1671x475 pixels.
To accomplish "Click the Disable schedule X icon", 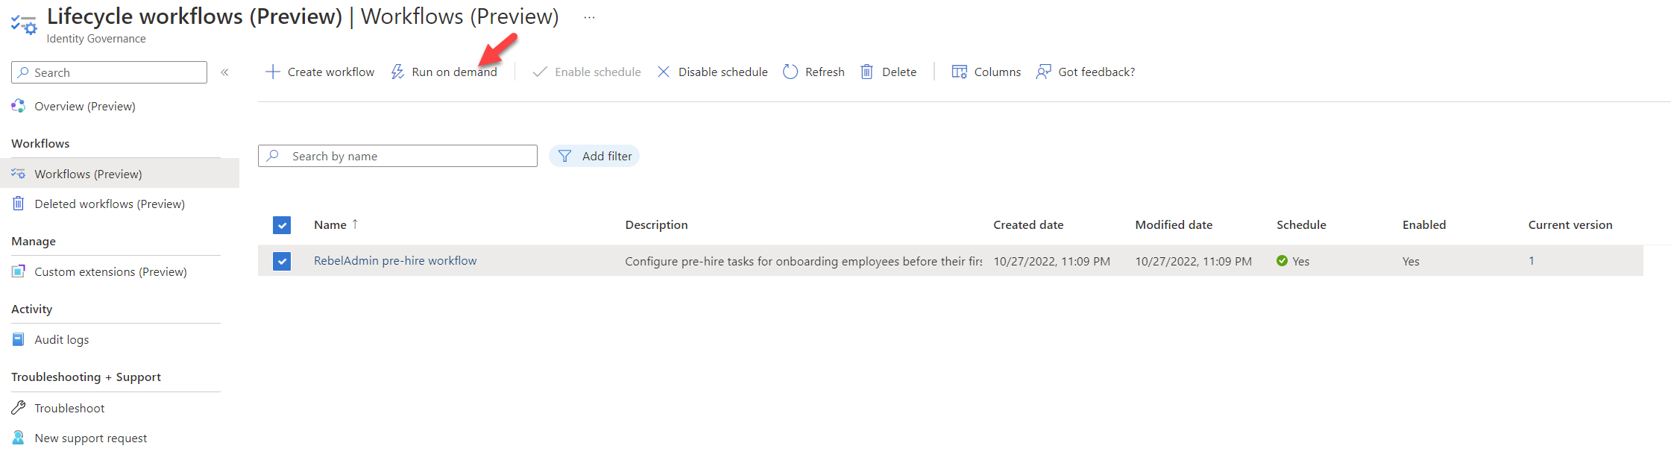I will (x=663, y=72).
